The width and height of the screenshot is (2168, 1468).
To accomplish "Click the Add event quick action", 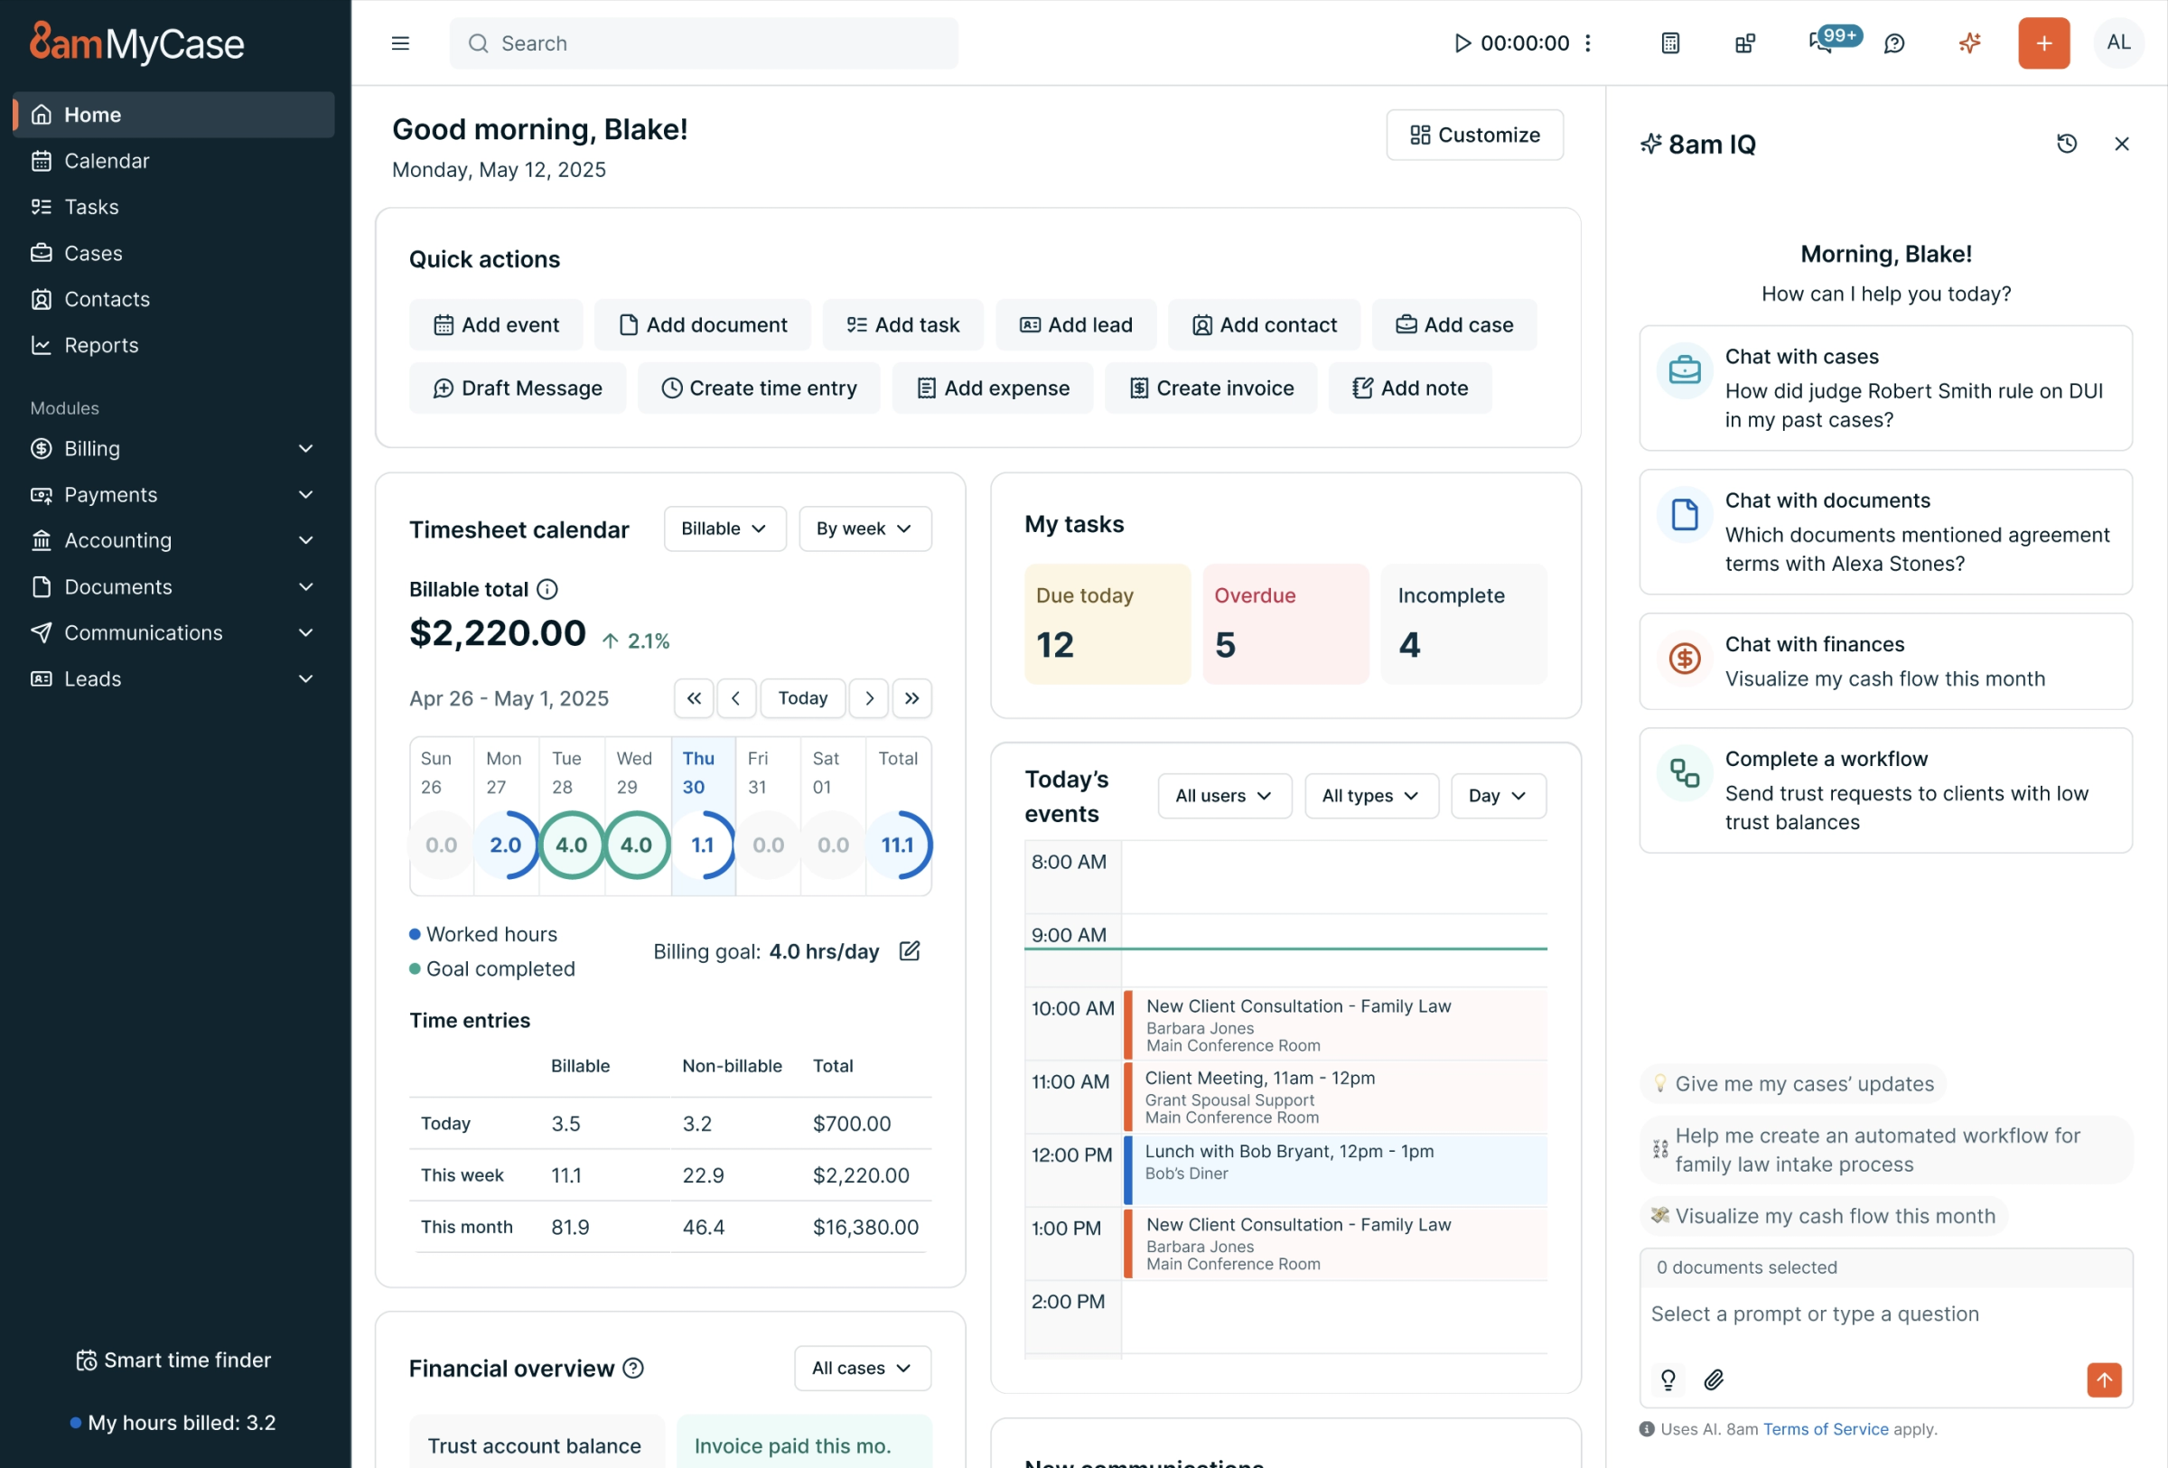I will point(496,324).
